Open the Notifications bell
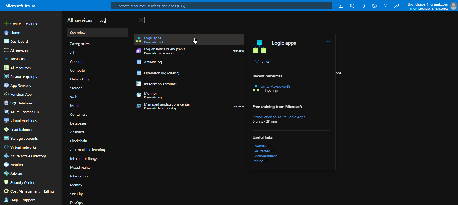This screenshot has height=205, width=458. (363, 6)
